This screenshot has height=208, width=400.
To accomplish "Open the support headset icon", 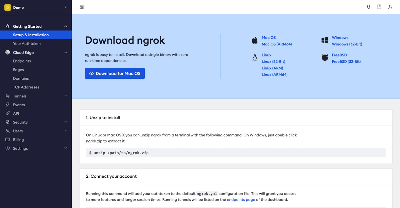I will click(368, 7).
